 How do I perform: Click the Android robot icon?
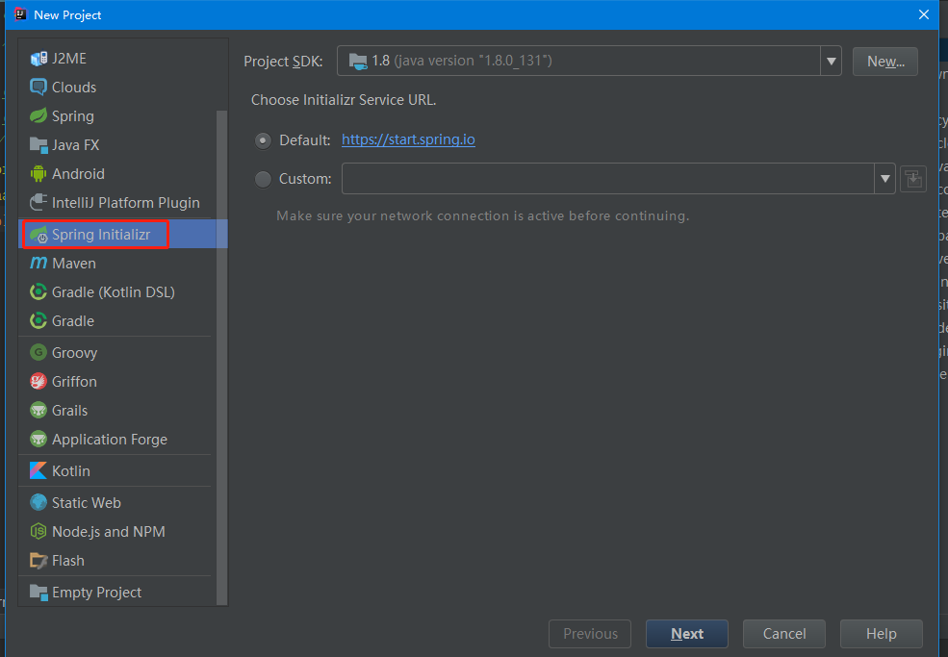pyautogui.click(x=38, y=174)
